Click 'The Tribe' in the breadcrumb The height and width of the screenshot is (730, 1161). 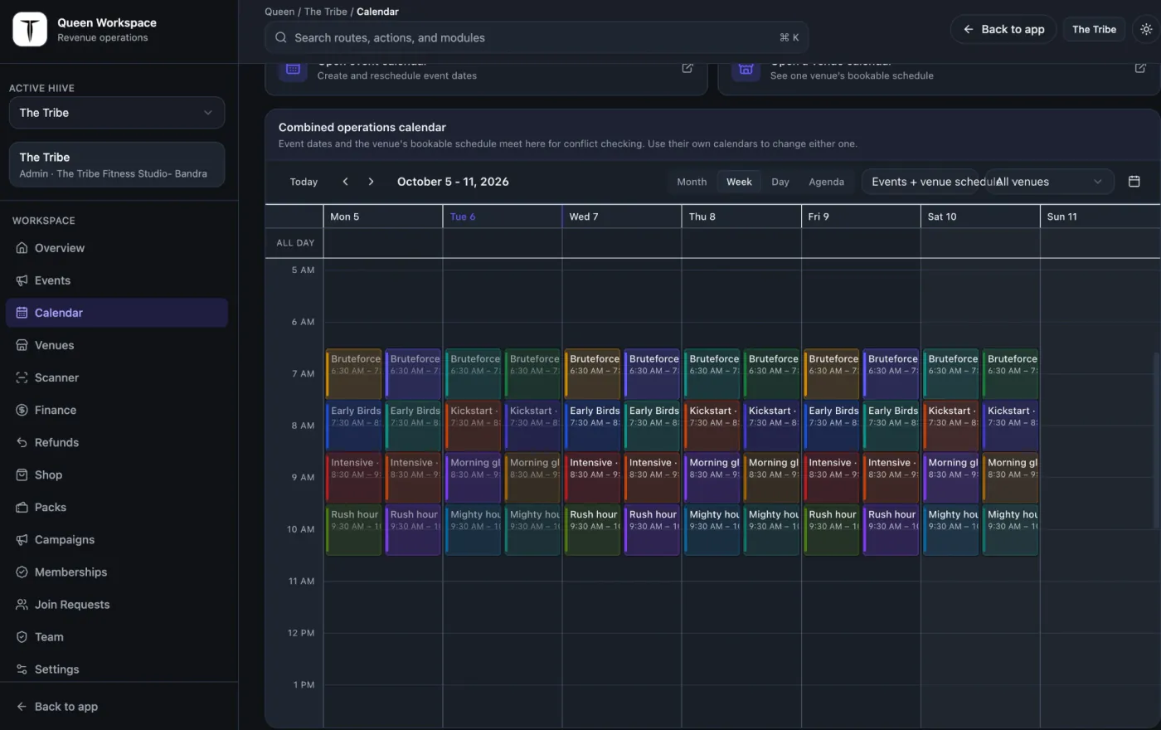tap(326, 12)
